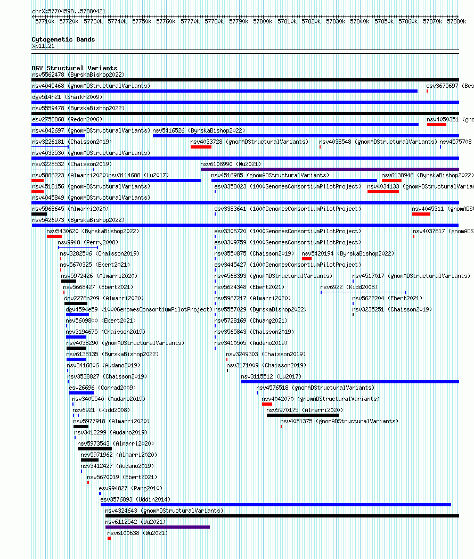Image resolution: width=474 pixels, height=559 pixels.
Task: Click nsv5977918 (Almarri2020) label
Action: pos(111,422)
